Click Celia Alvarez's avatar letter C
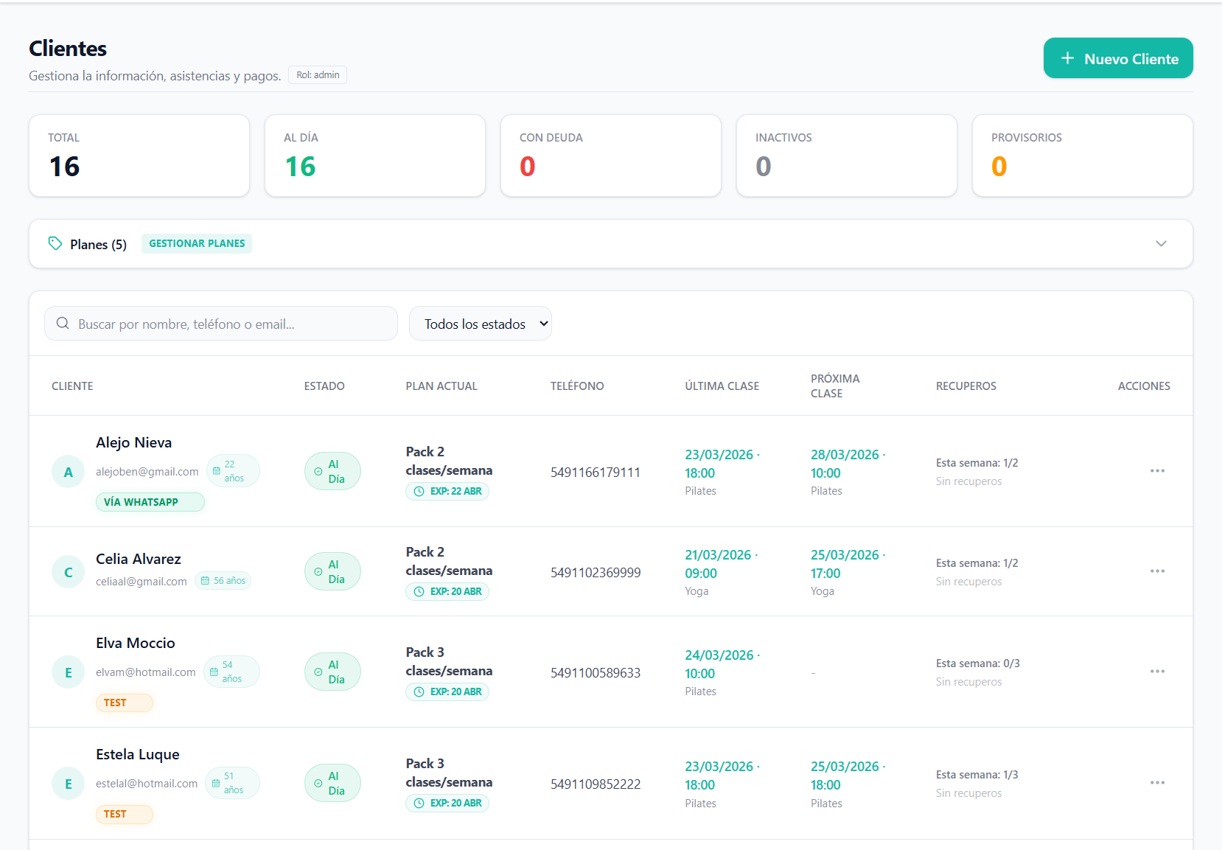Screen dimensions: 1222x850 (x=69, y=572)
